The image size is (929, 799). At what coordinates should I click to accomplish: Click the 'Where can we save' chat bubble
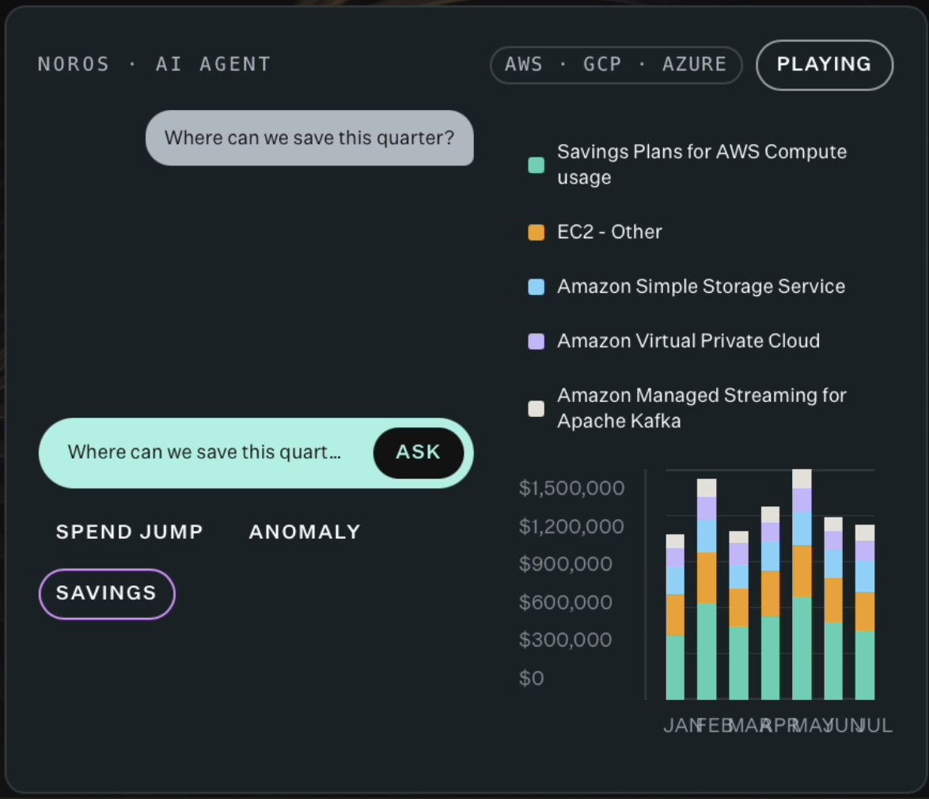pos(309,138)
